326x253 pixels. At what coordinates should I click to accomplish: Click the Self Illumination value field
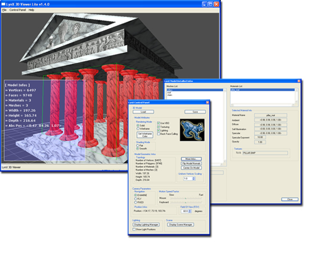point(271,129)
